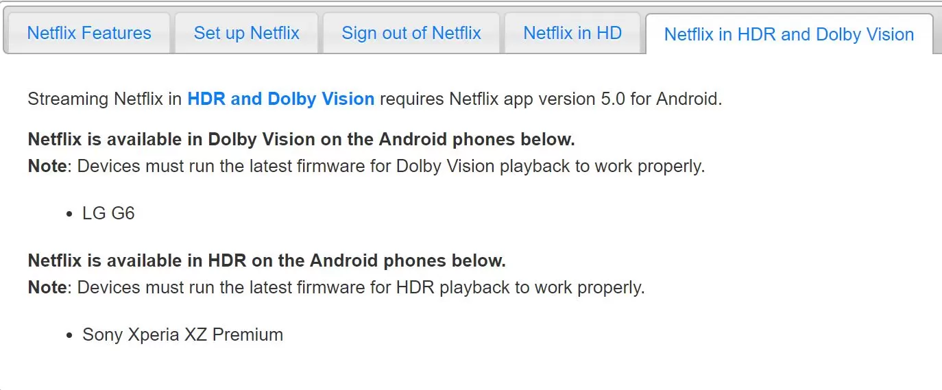
Task: Click the bold HDR availability heading
Action: tap(267, 260)
